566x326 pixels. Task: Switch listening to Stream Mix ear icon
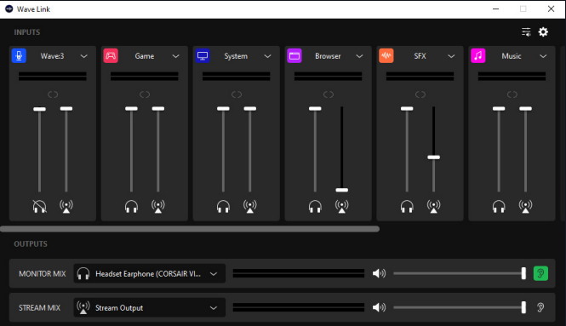pos(540,307)
